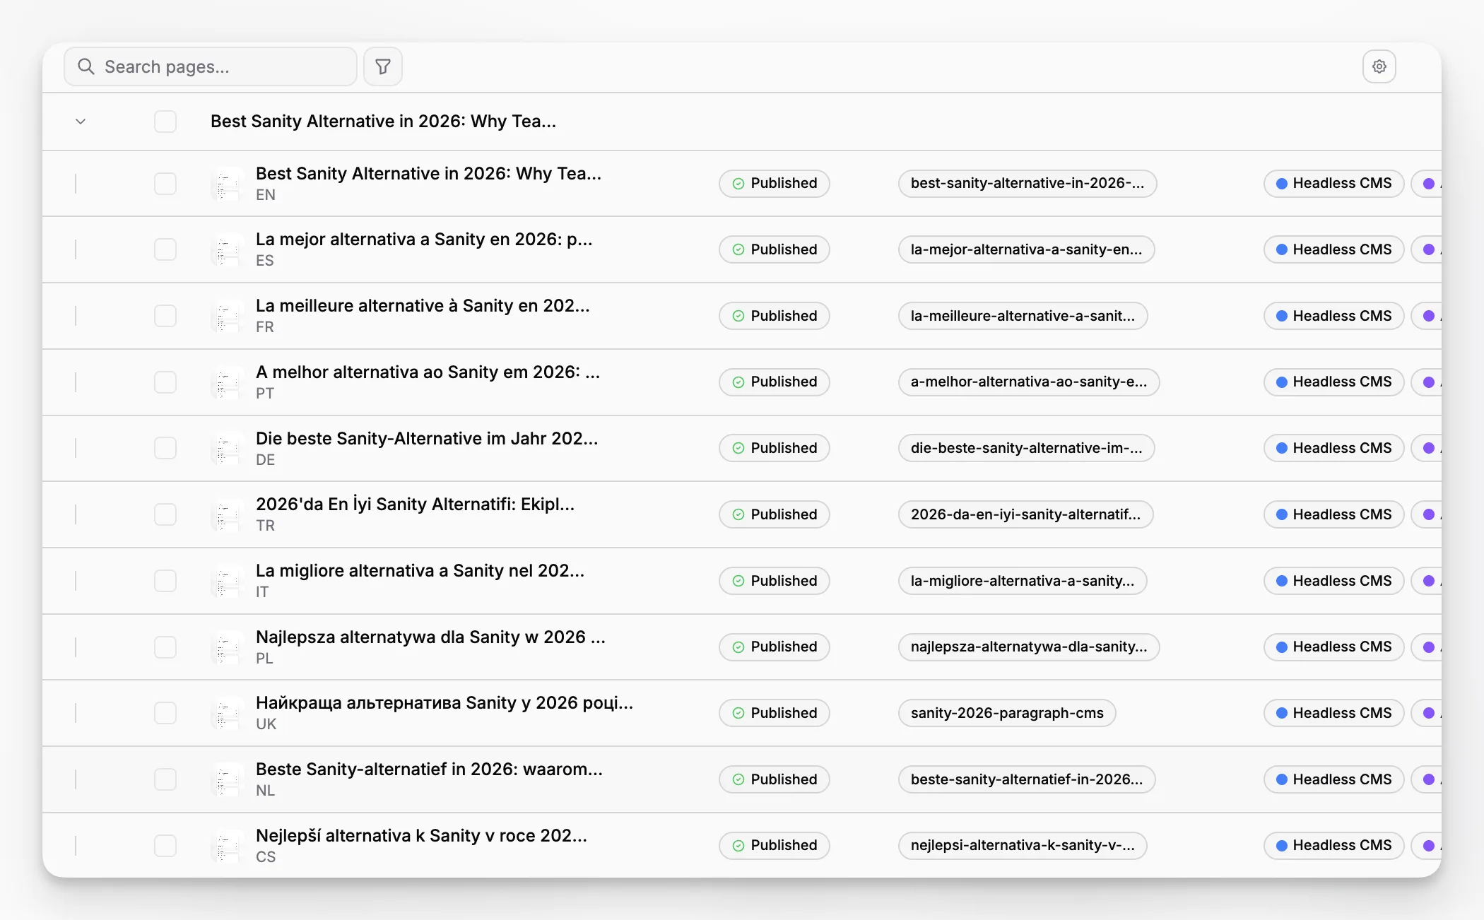Click page icon for ES row

coord(228,249)
